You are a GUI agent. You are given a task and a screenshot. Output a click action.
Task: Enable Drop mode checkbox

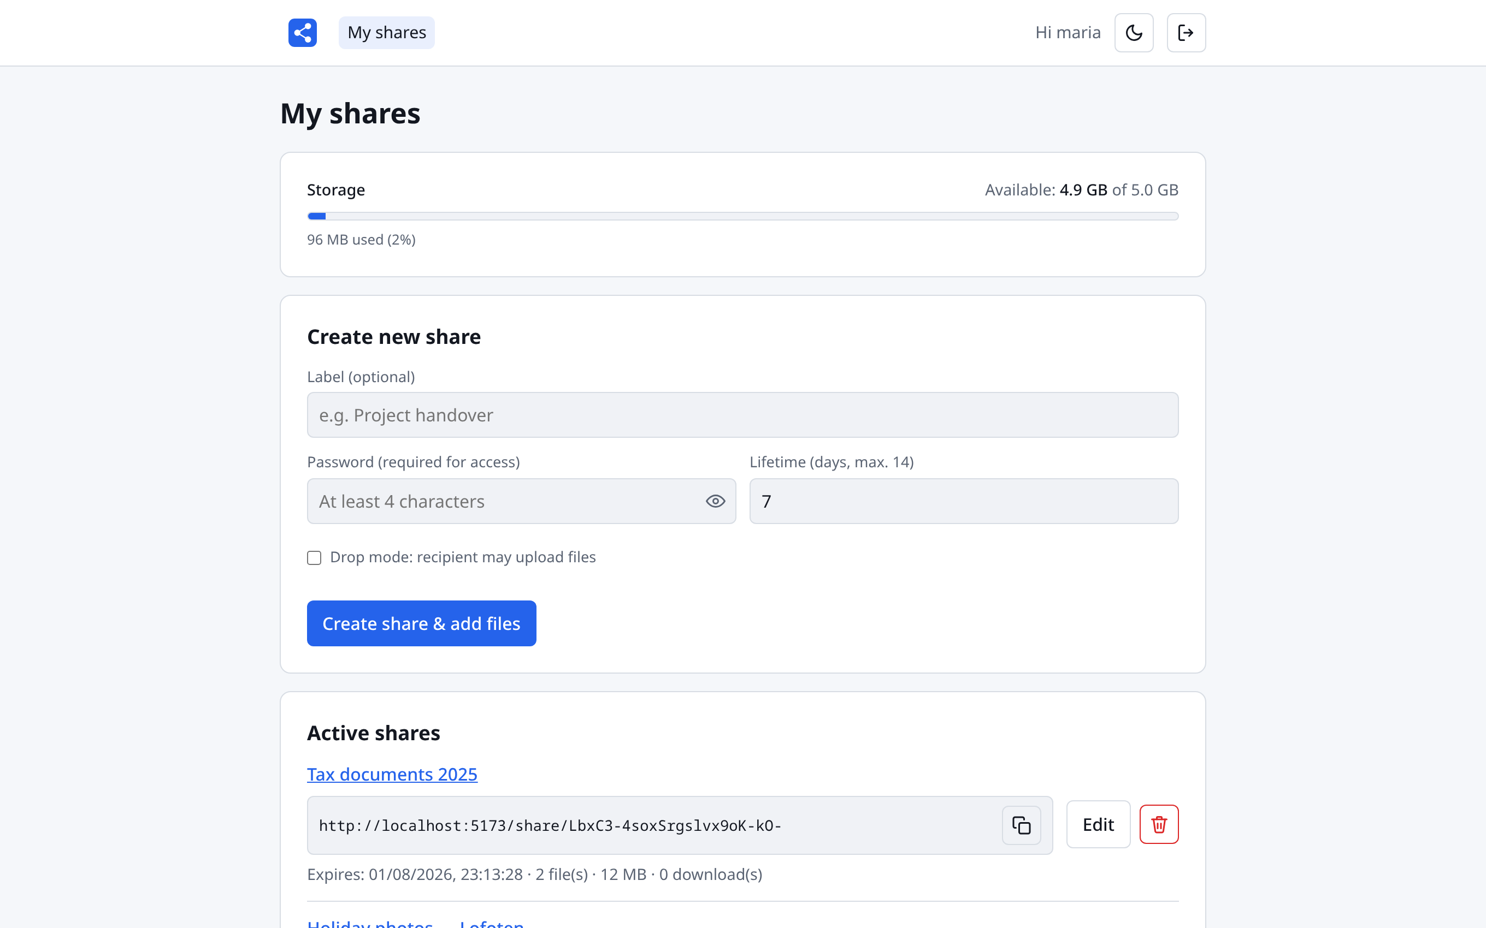click(x=314, y=557)
